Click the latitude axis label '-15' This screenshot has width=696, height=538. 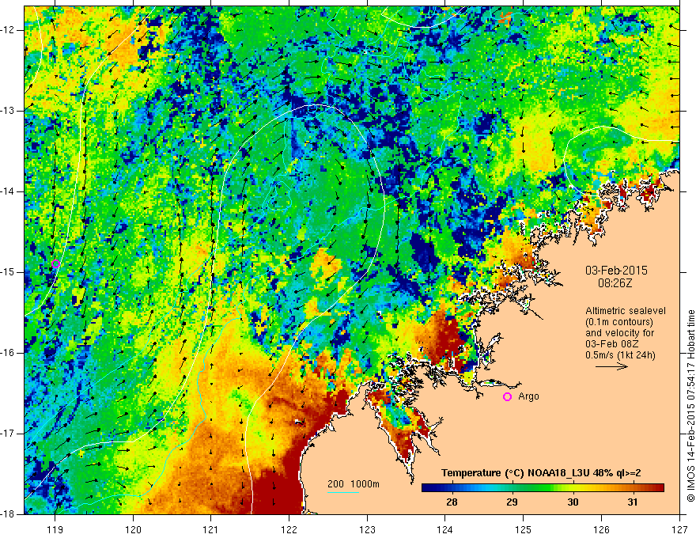[x=8, y=272]
